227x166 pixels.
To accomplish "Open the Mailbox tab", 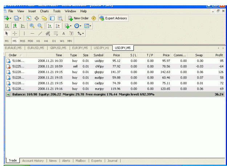I will tap(81, 161).
